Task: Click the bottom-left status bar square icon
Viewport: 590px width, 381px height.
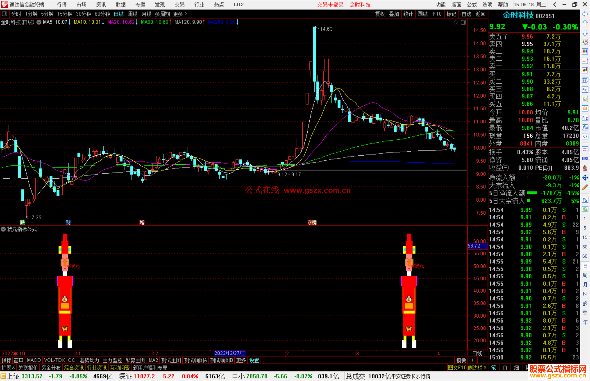Action: [3, 376]
